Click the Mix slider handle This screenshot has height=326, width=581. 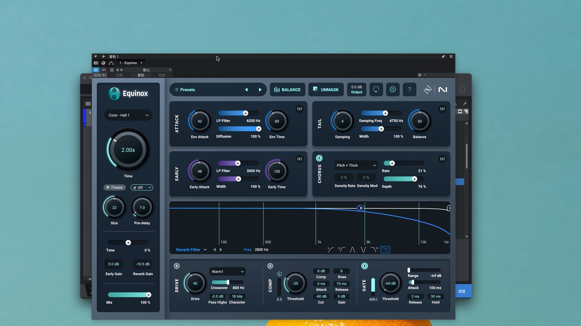click(x=149, y=295)
